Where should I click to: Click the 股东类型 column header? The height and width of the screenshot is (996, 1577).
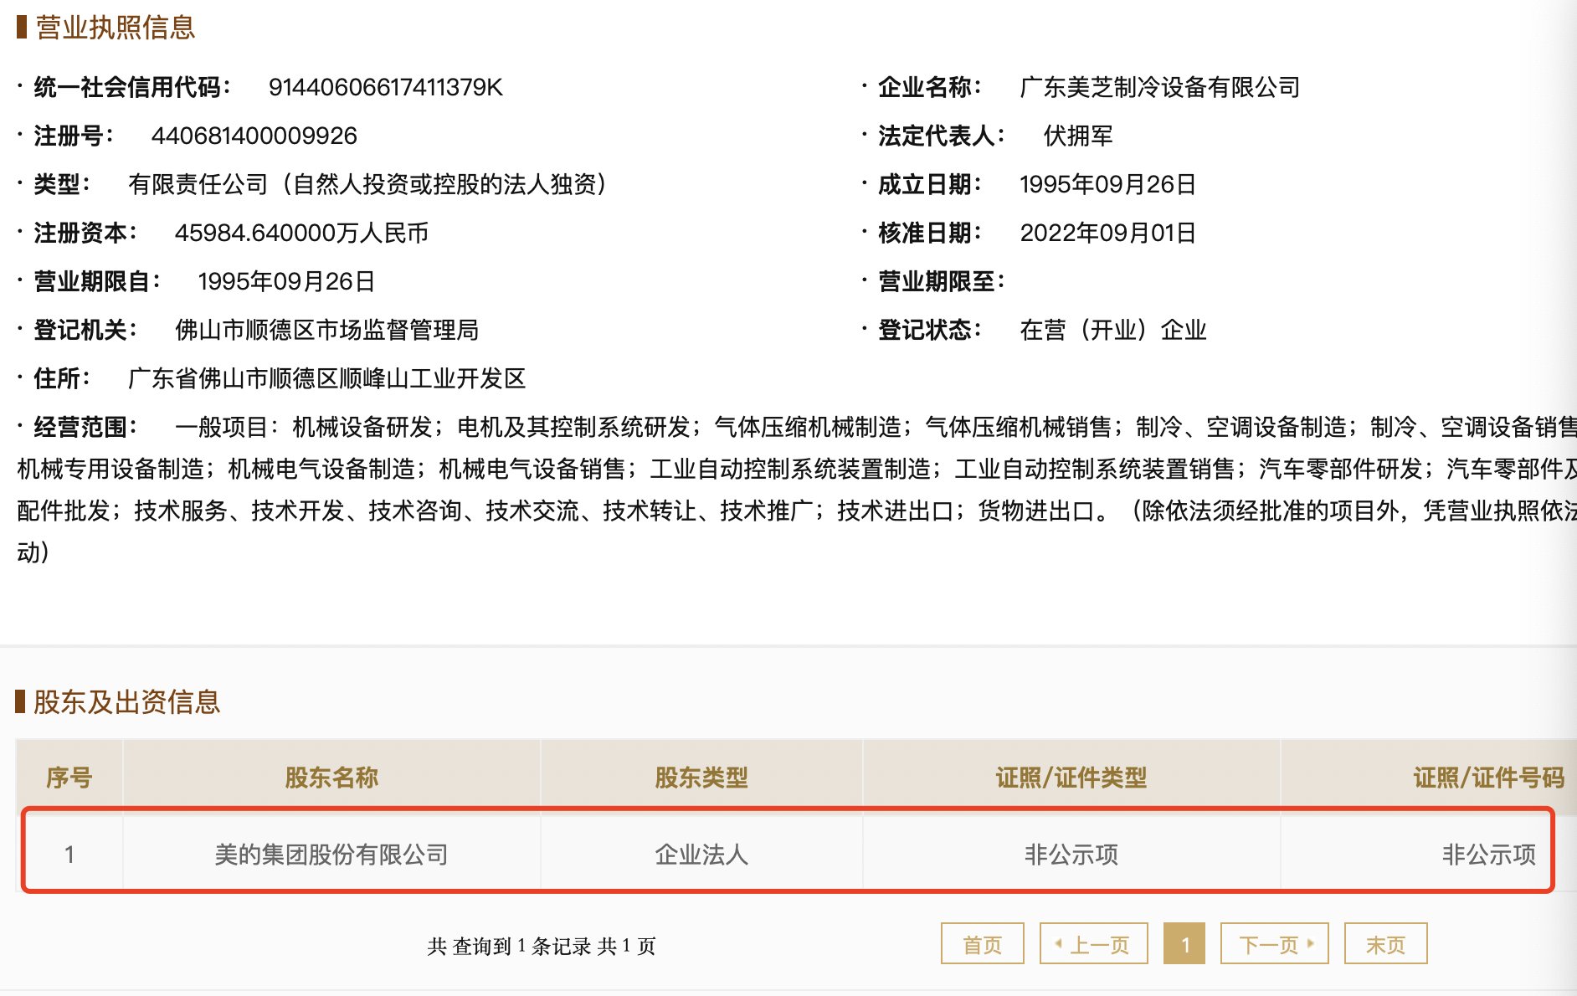(701, 778)
